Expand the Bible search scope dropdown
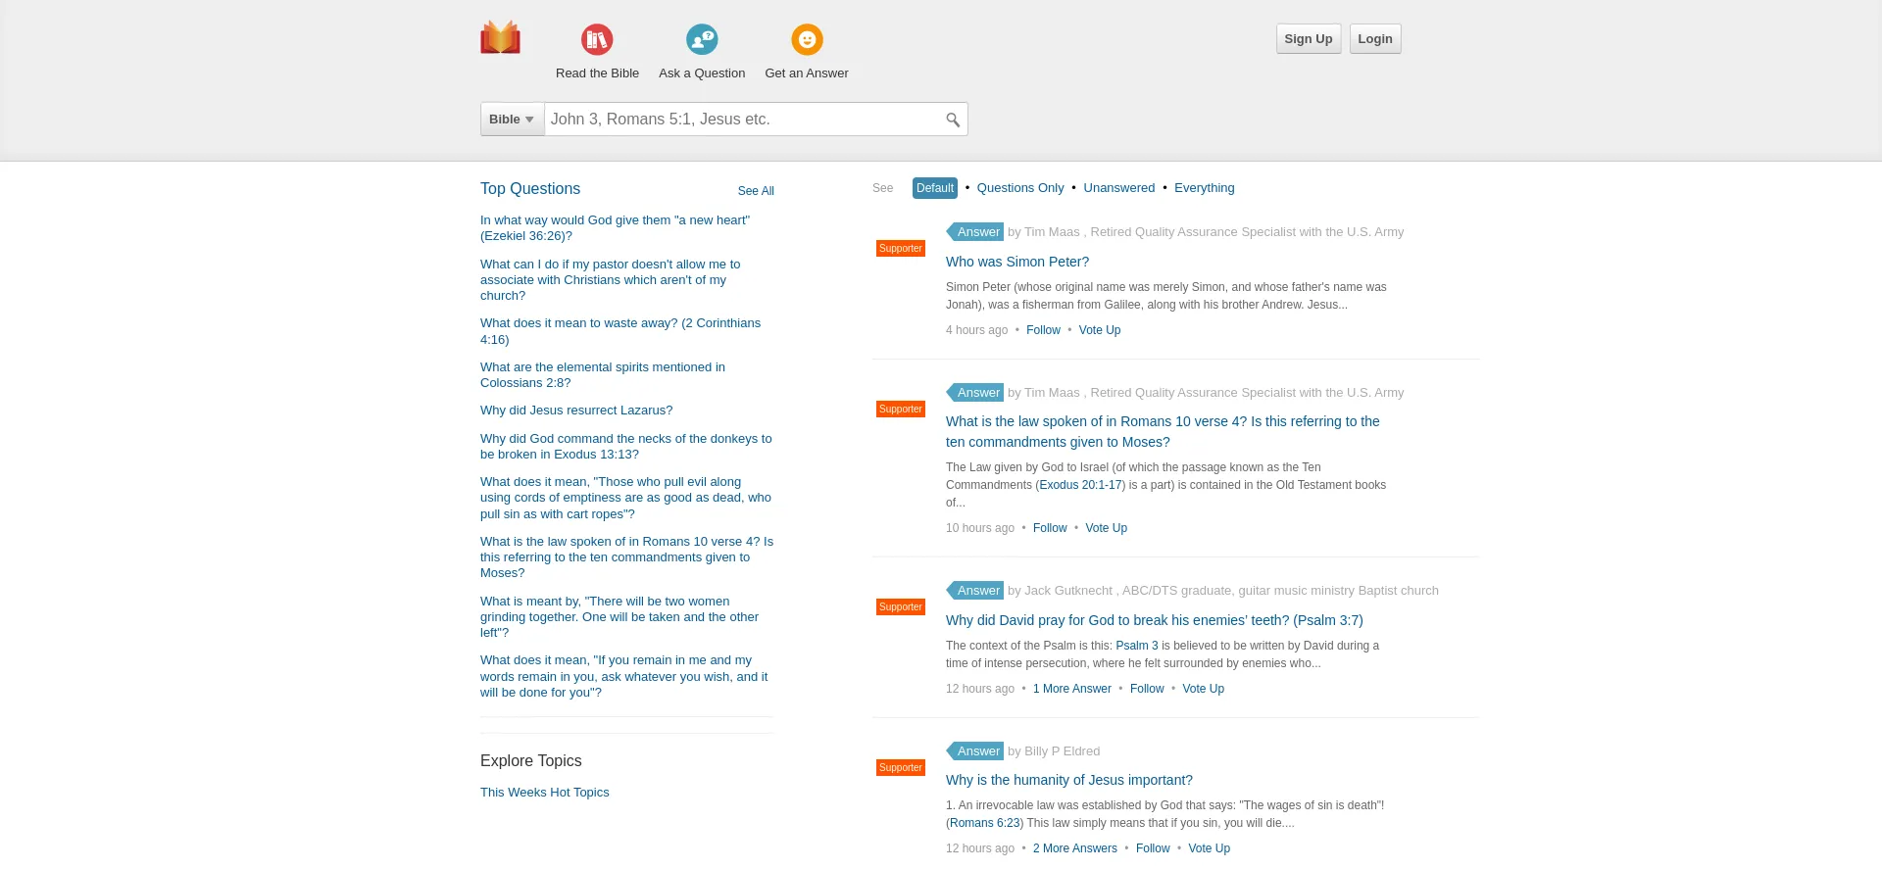This screenshot has width=1882, height=870. [x=512, y=120]
